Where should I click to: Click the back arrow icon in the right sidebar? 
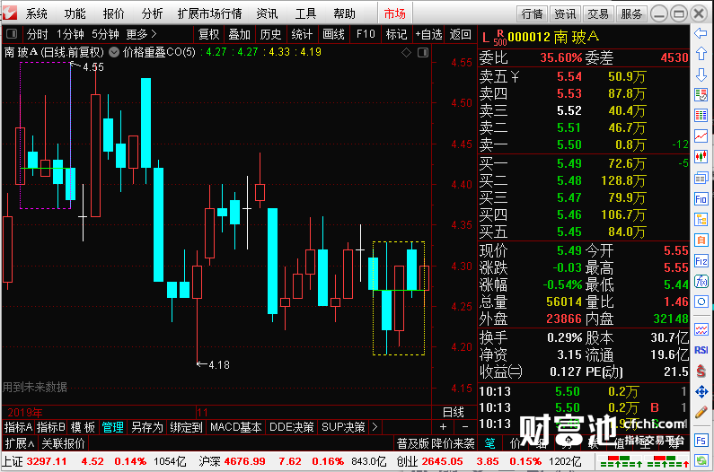701,33
